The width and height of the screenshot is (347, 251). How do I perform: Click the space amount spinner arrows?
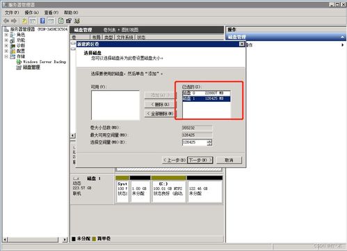[x=209, y=142]
